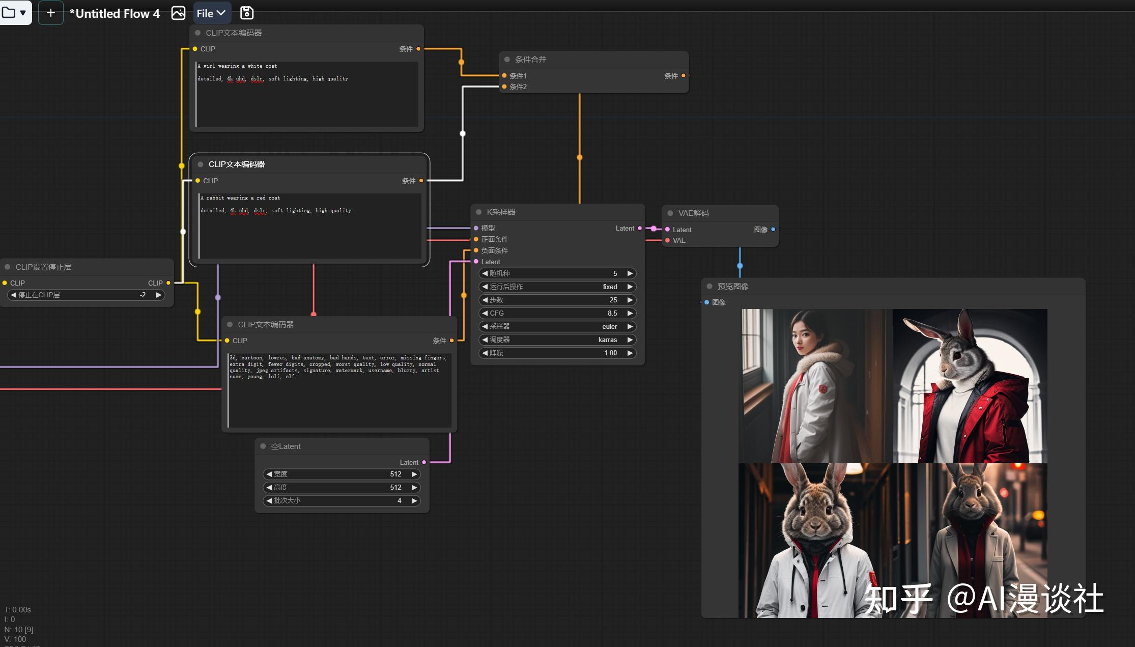Toggle collapse dot on 条件合并 node
Image resolution: width=1135 pixels, height=647 pixels.
point(507,60)
